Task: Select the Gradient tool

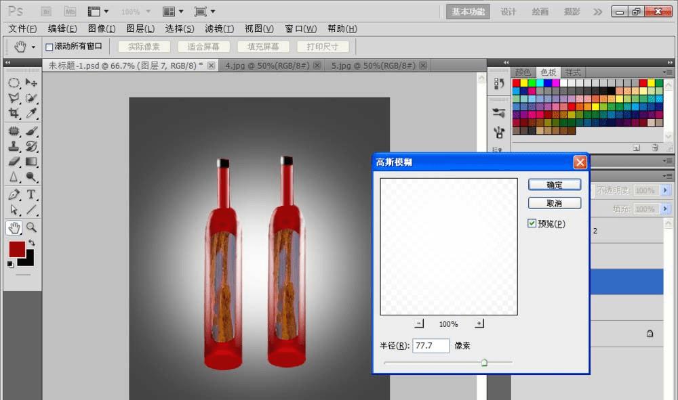Action: pos(31,161)
